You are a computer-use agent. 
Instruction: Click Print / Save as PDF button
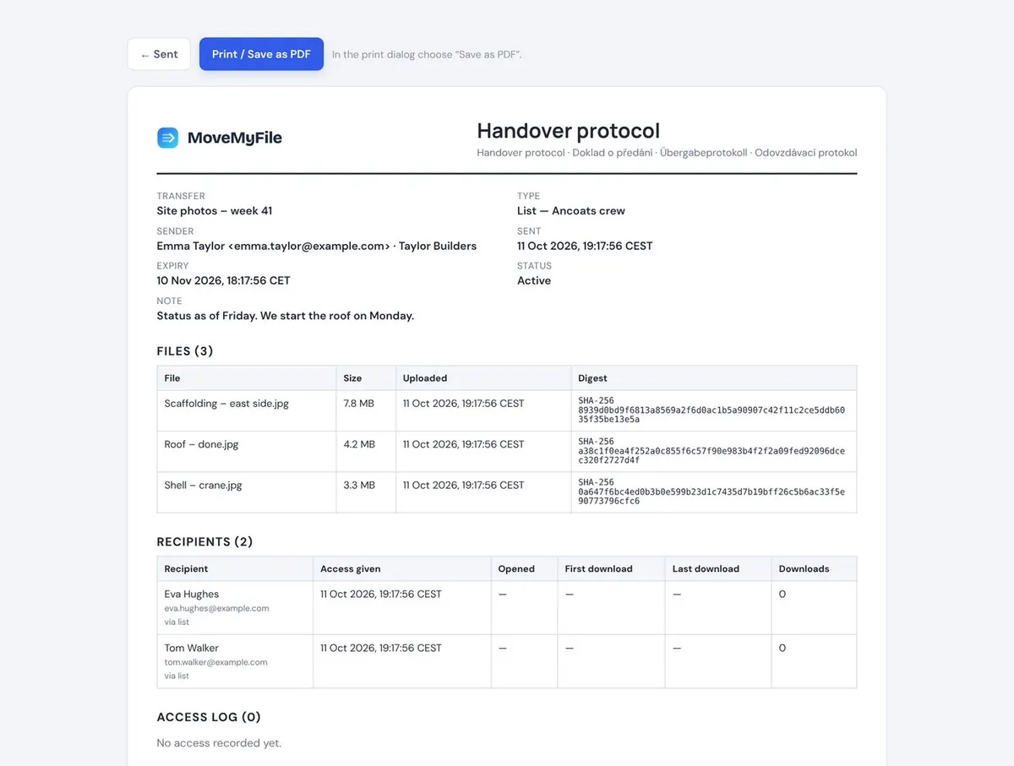click(x=261, y=54)
